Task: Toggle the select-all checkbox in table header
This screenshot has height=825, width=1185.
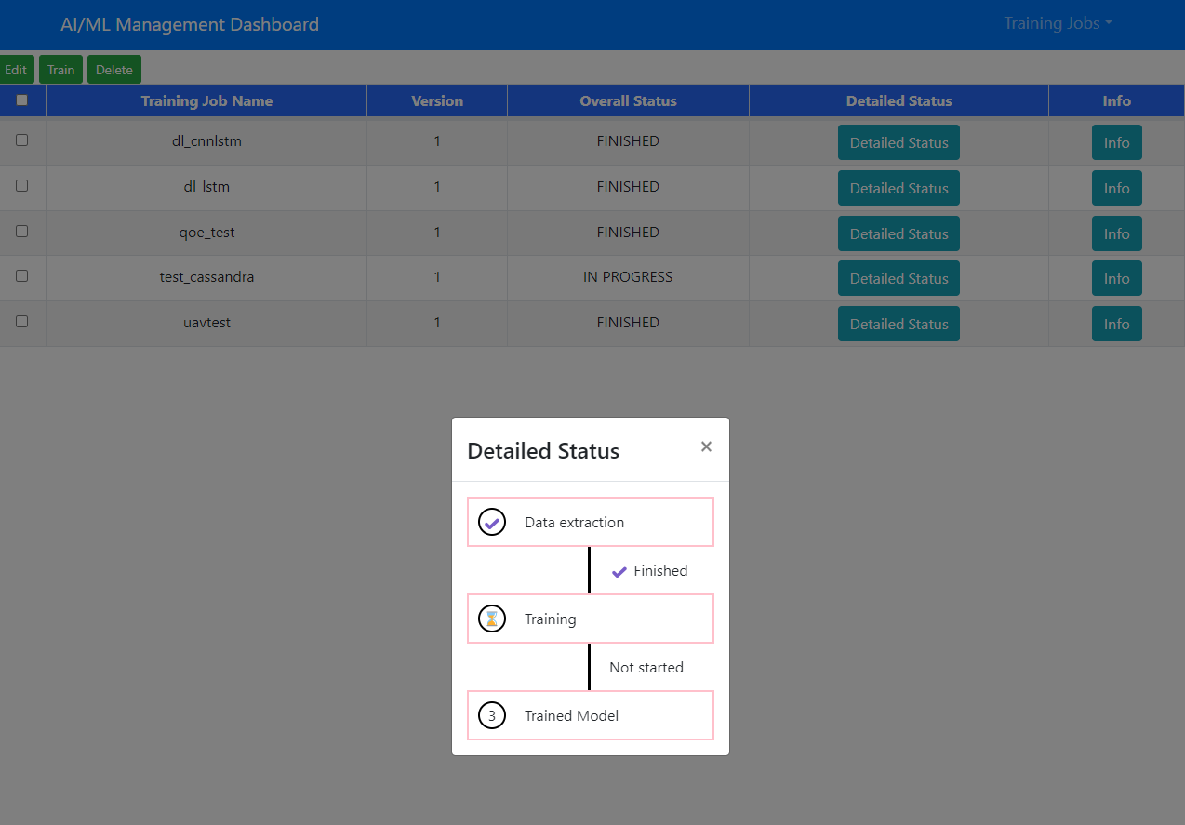Action: pyautogui.click(x=22, y=100)
